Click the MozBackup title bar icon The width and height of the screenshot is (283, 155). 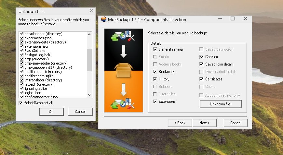[104, 19]
